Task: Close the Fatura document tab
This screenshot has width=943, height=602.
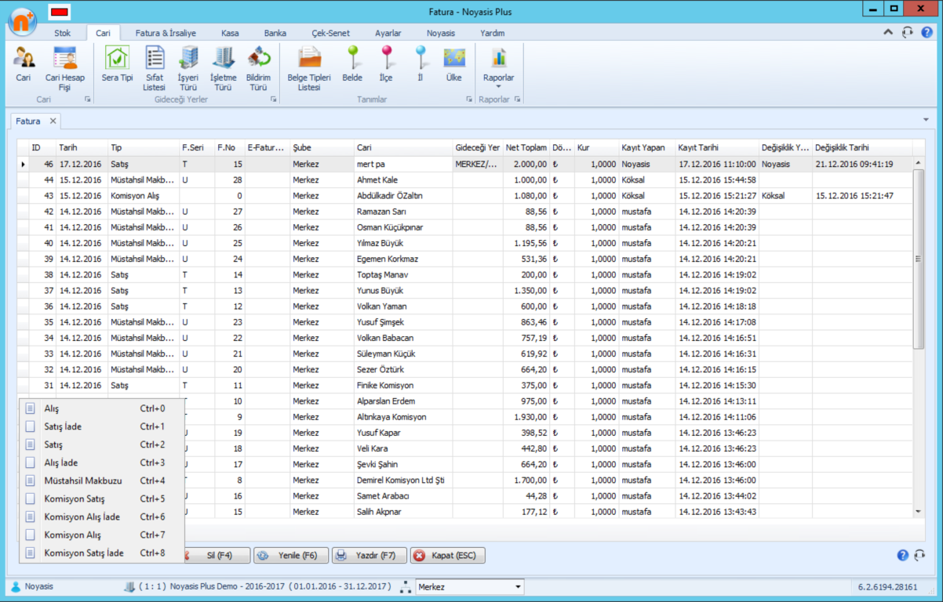Action: [x=53, y=121]
